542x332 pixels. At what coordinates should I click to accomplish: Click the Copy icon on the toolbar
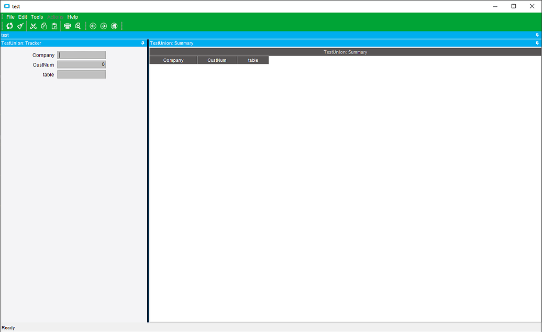tap(44, 26)
